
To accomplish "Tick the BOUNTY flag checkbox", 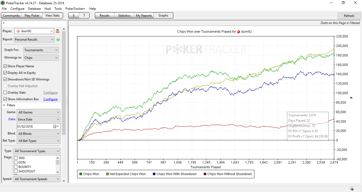I will pos(16,167).
